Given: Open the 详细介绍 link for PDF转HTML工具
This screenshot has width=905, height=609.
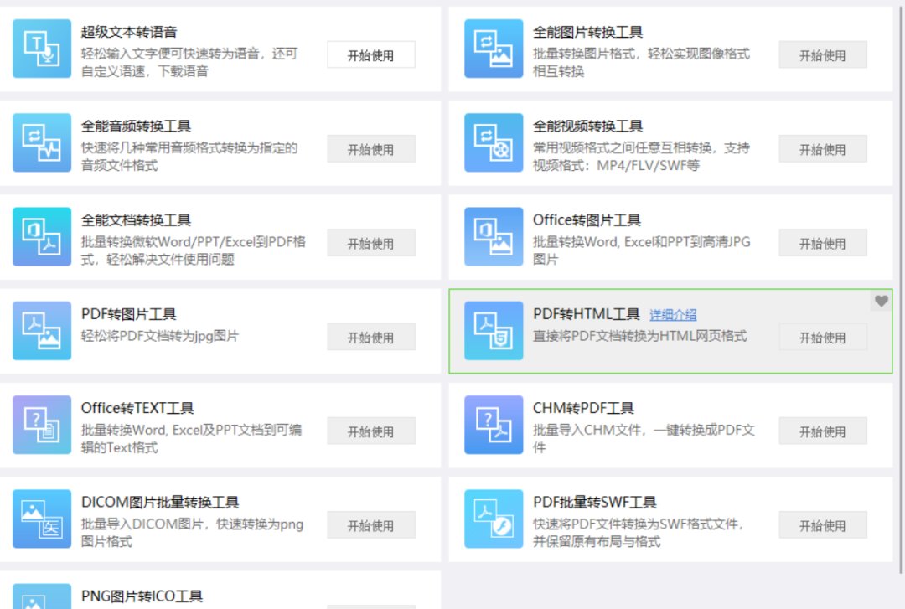Looking at the screenshot, I should 673,315.
